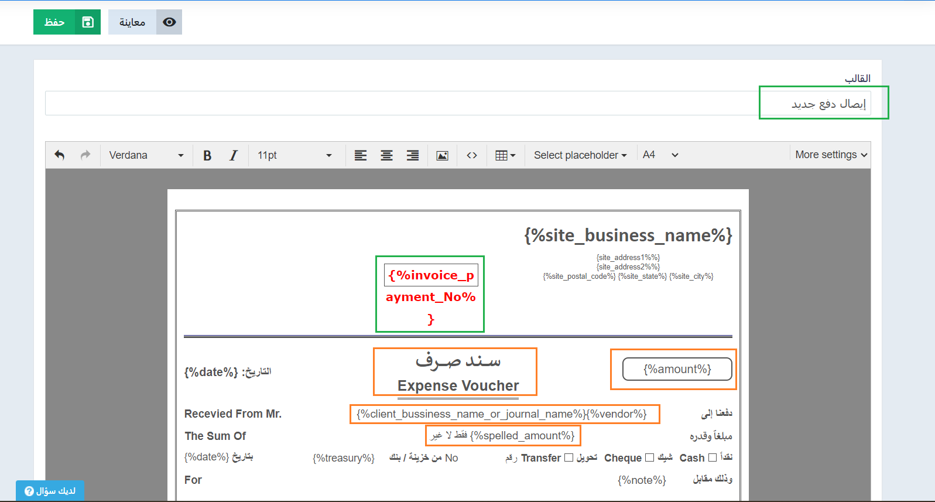Toggle bold formatting
This screenshot has height=502, width=935.
(x=207, y=155)
